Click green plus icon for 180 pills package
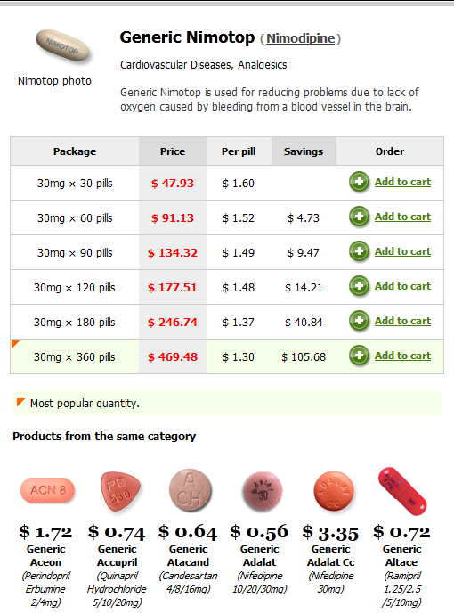The image size is (454, 614). point(359,321)
